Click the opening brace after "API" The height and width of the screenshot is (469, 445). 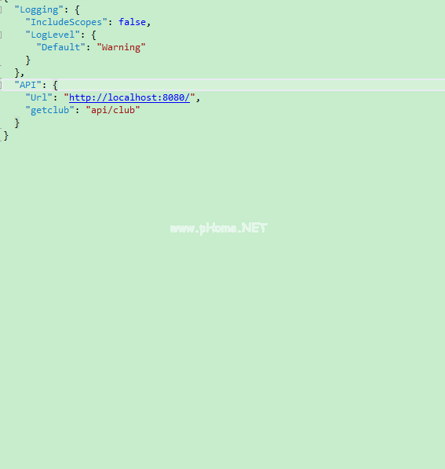(55, 86)
